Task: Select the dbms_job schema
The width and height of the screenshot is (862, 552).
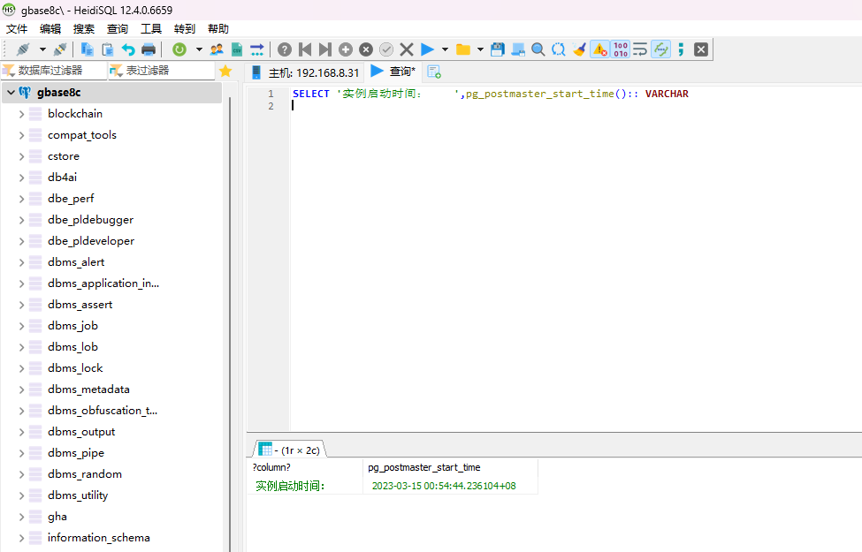Action: 72,326
